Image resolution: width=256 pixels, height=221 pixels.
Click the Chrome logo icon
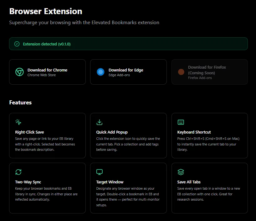pyautogui.click(x=19, y=72)
